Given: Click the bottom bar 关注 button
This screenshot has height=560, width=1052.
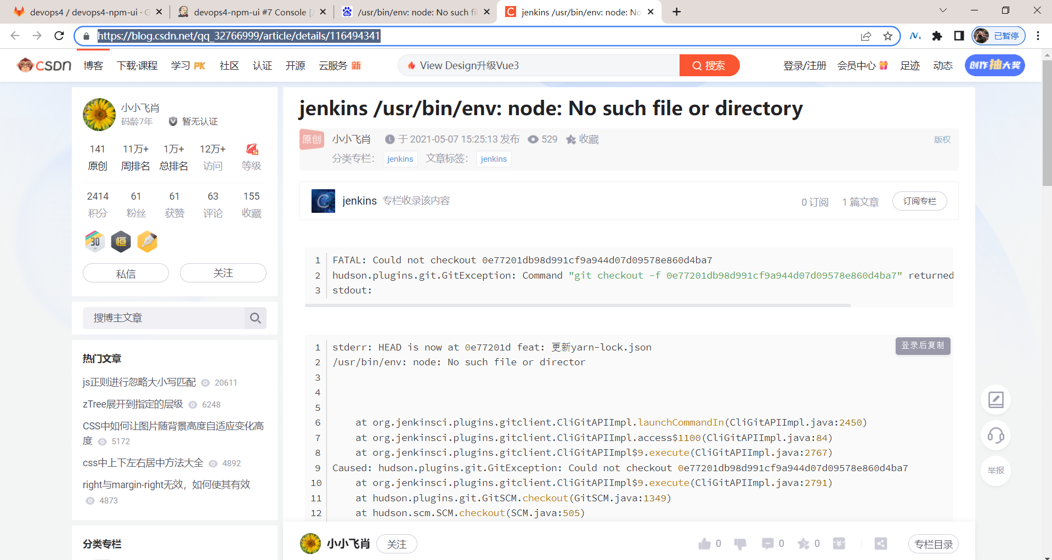Looking at the screenshot, I should pos(397,544).
